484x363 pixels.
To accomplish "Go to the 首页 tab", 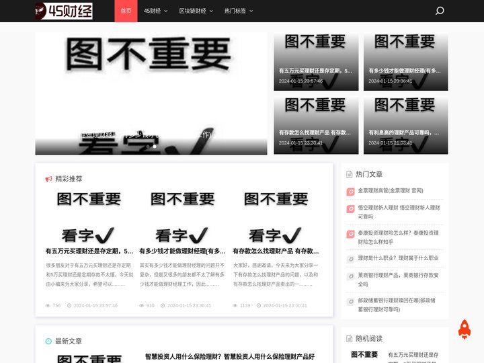I will (126, 11).
